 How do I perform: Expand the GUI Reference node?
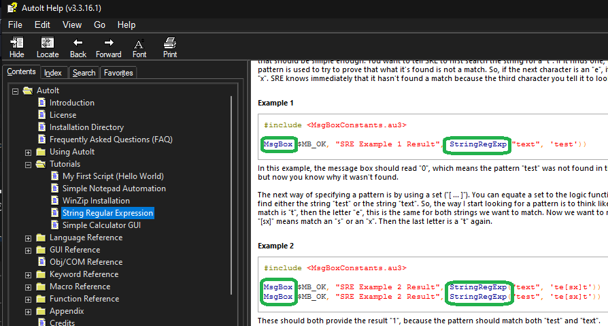pyautogui.click(x=29, y=250)
